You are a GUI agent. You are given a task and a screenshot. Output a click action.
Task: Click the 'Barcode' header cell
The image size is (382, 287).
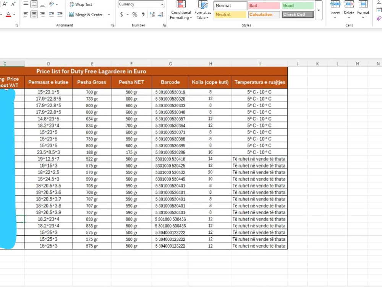point(170,82)
